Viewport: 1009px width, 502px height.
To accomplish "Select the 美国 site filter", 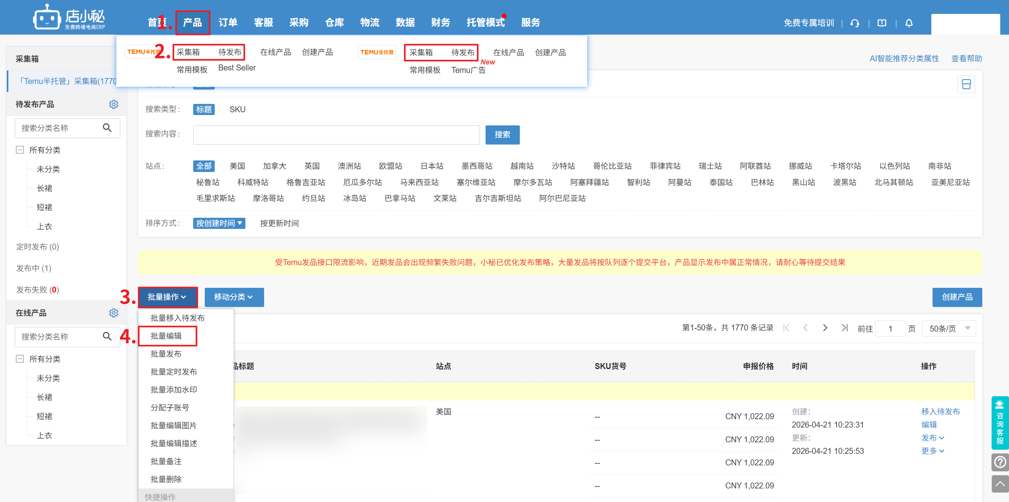I will coord(237,166).
